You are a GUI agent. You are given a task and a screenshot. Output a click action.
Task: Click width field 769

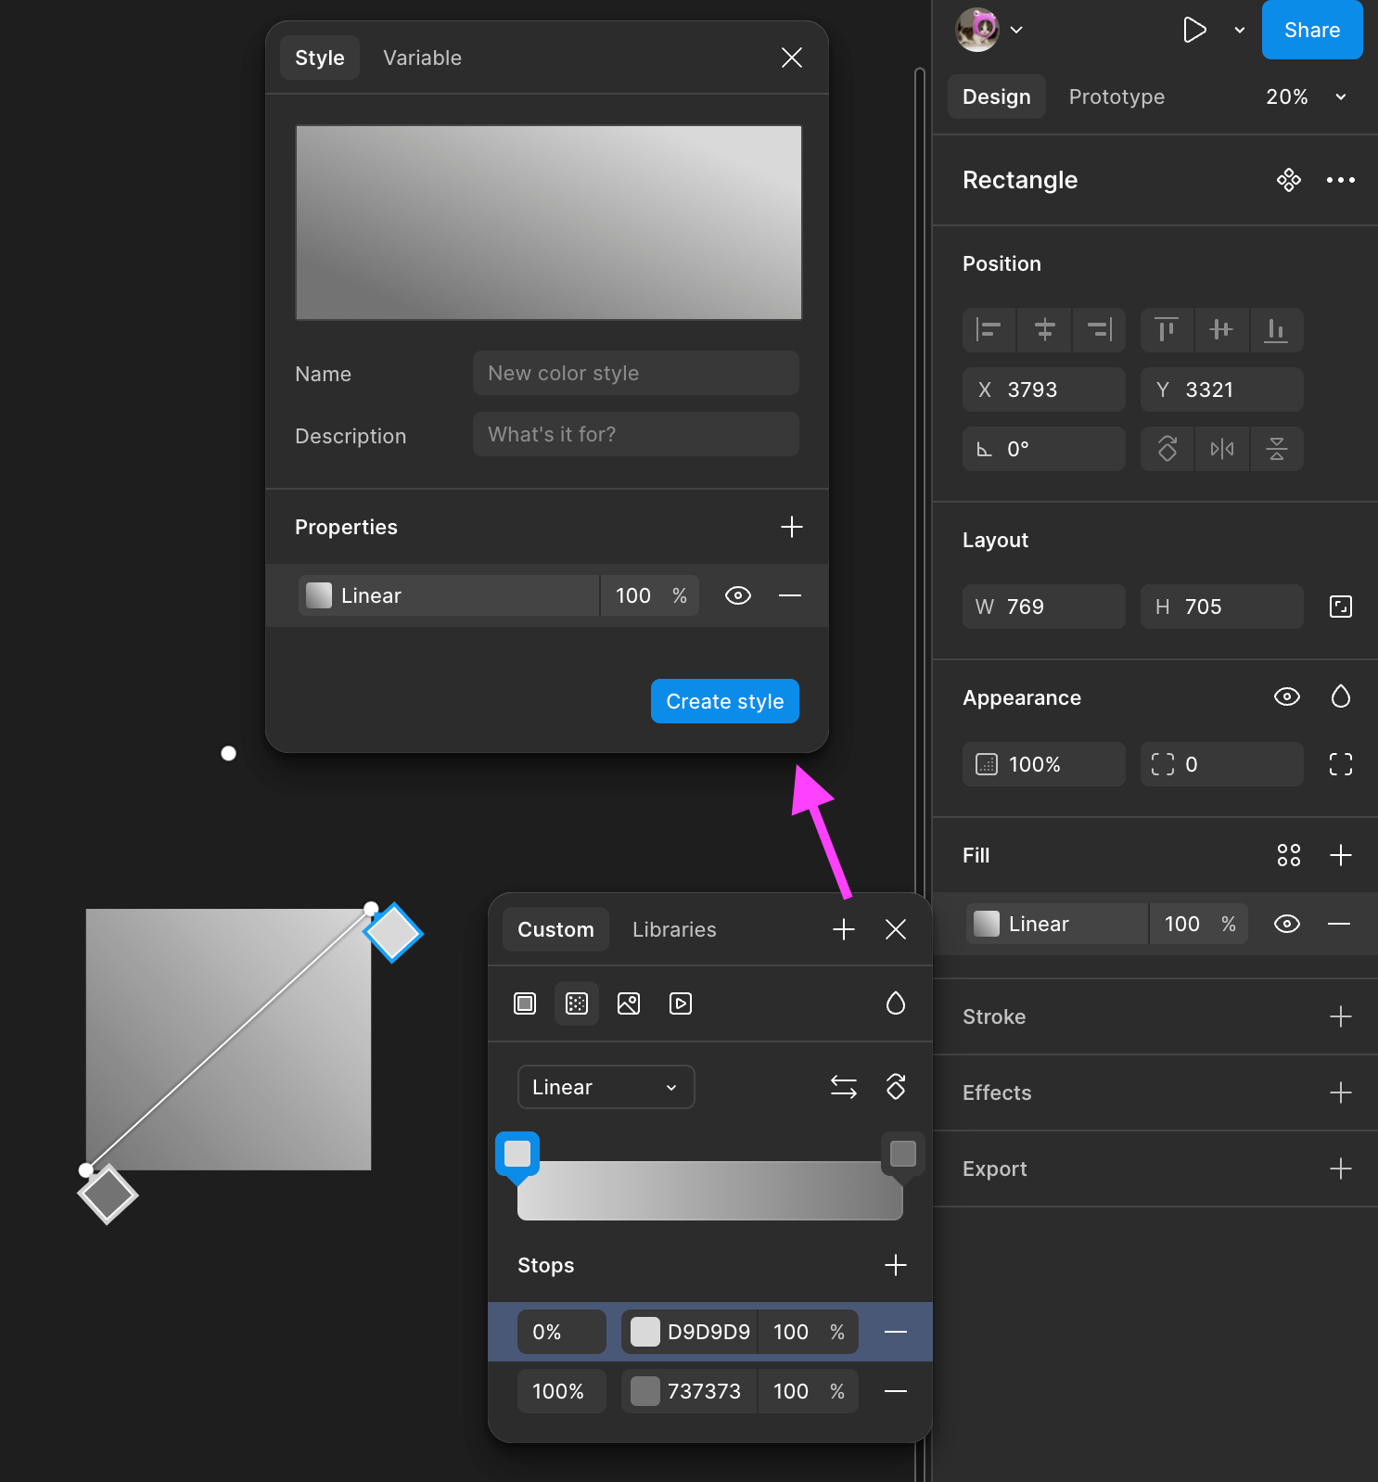coord(1044,607)
